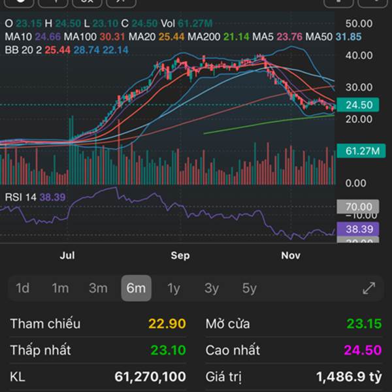This screenshot has height=392, width=392.
Task: Tap the Jul marker on time axis
Action: pyautogui.click(x=67, y=255)
